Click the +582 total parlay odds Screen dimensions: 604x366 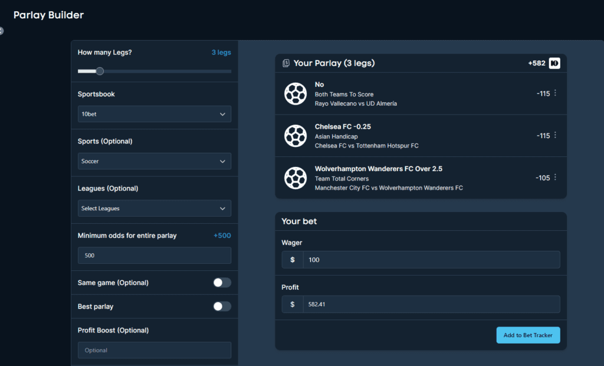click(x=537, y=63)
